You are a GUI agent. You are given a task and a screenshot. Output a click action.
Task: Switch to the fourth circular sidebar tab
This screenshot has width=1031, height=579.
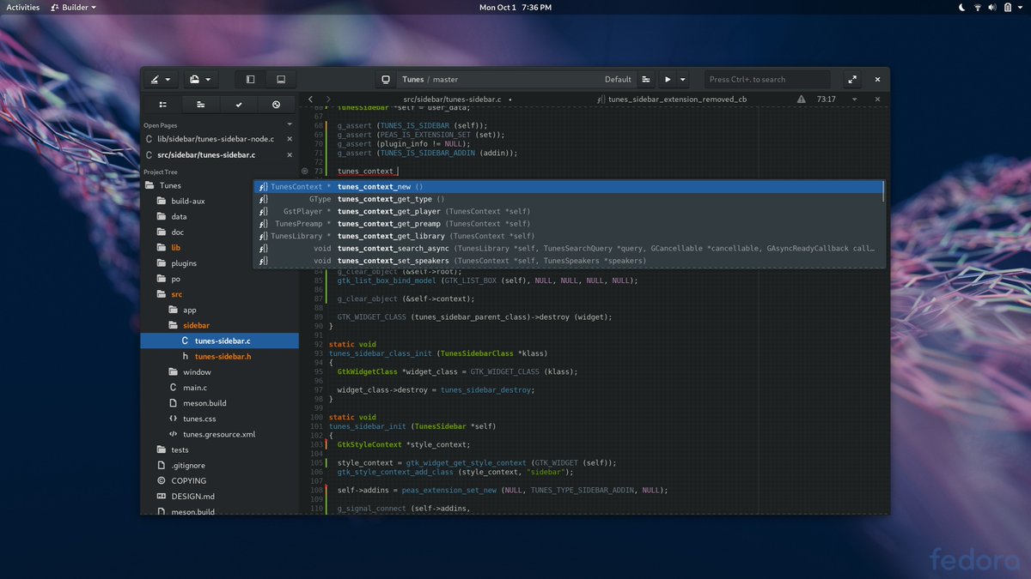click(276, 104)
